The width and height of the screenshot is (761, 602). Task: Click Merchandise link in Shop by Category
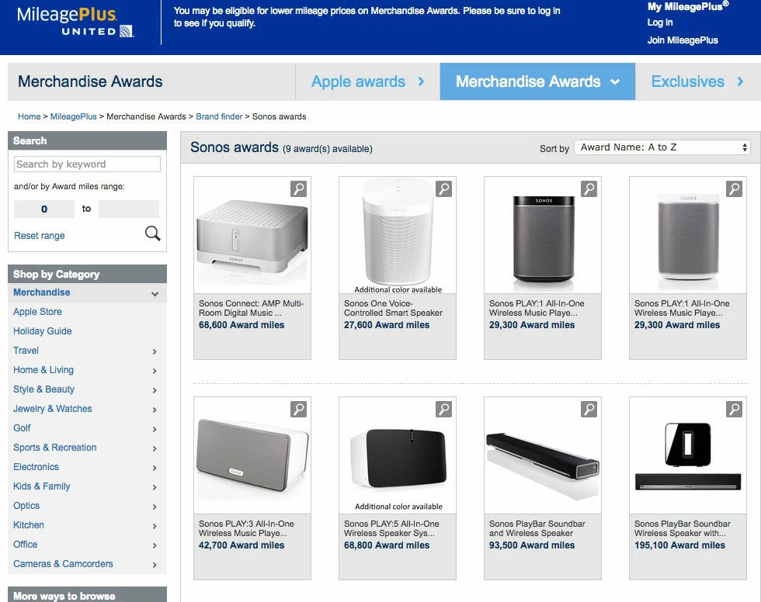coord(42,292)
